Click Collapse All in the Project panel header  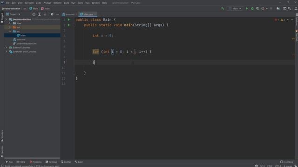pyautogui.click(x=45, y=14)
